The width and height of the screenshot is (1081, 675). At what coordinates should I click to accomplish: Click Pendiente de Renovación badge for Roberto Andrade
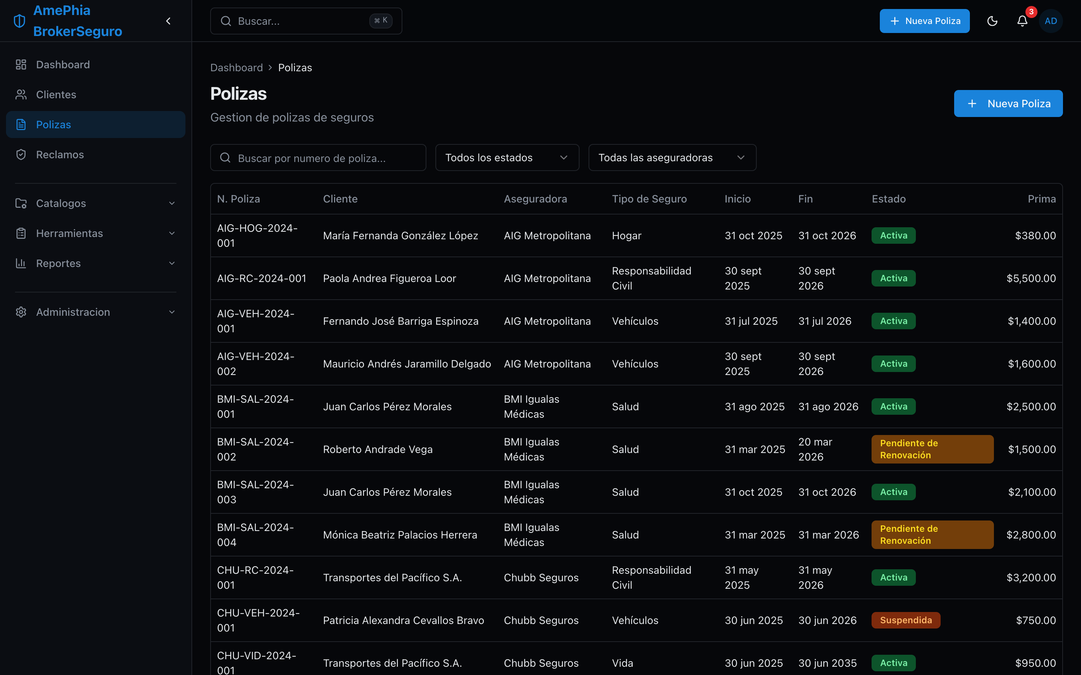(x=932, y=449)
